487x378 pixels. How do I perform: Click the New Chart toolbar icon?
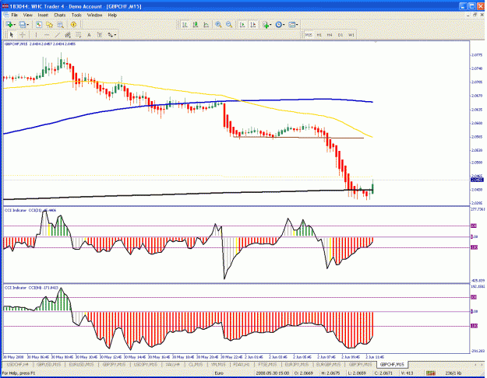(x=9, y=24)
